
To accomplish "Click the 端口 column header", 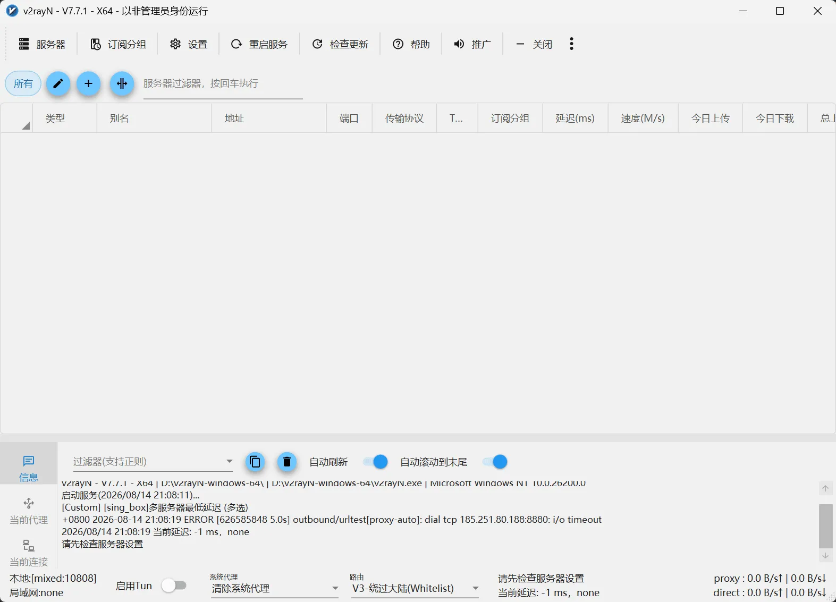I will click(349, 118).
